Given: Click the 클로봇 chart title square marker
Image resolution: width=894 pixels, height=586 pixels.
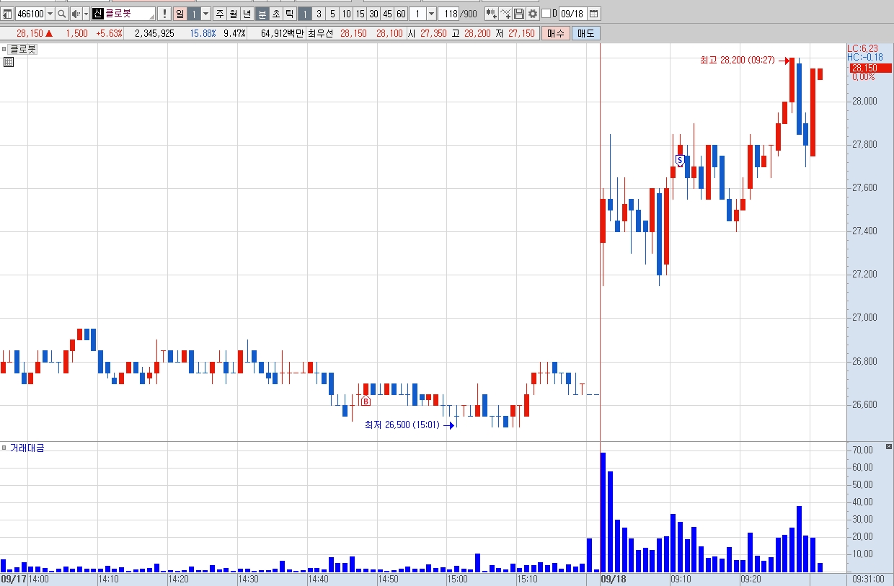Looking at the screenshot, I should tap(4, 50).
